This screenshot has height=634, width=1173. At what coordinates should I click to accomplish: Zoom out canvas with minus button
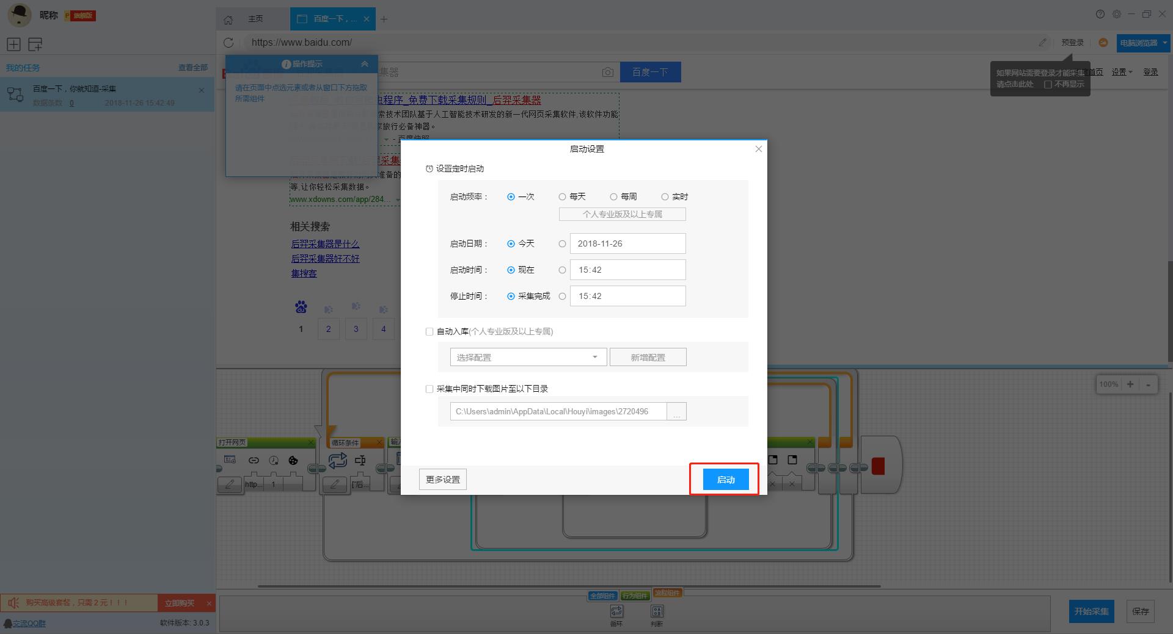point(1149,384)
